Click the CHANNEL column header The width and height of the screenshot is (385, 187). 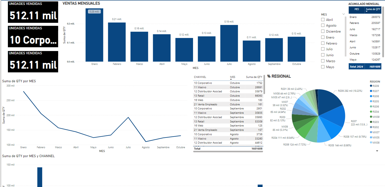[x=200, y=77]
